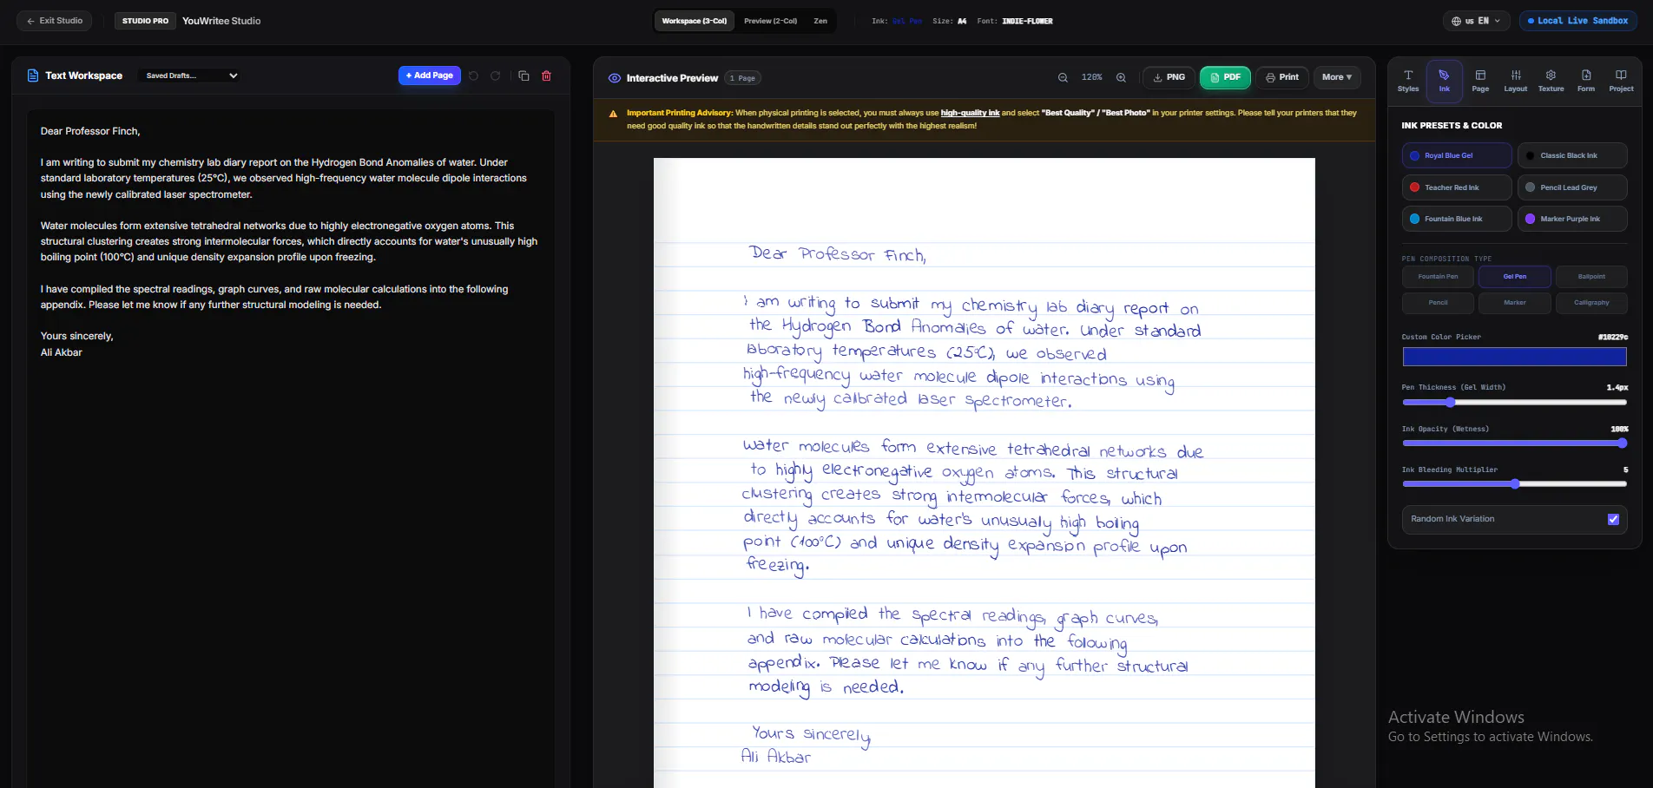Select the Gel Pen composition type
This screenshot has height=788, width=1653.
(x=1515, y=277)
